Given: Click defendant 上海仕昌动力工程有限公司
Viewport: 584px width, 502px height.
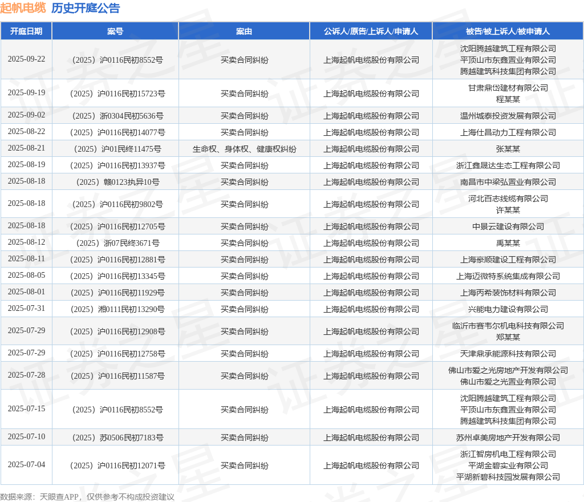Looking at the screenshot, I should [x=508, y=132].
